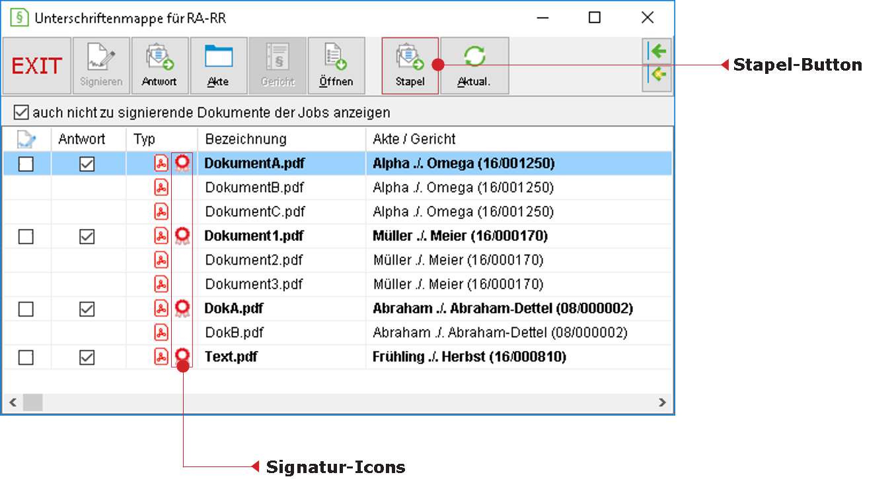This screenshot has width=894, height=479.
Task: Click the Antwort column header
Action: tap(82, 139)
